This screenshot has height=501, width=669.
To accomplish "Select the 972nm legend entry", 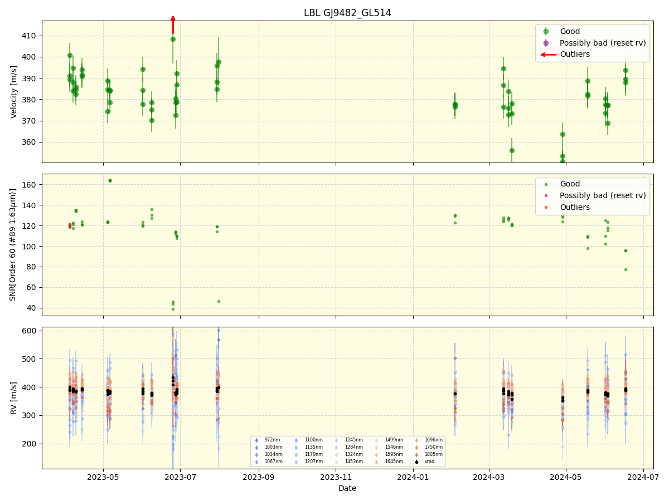I will tap(268, 440).
